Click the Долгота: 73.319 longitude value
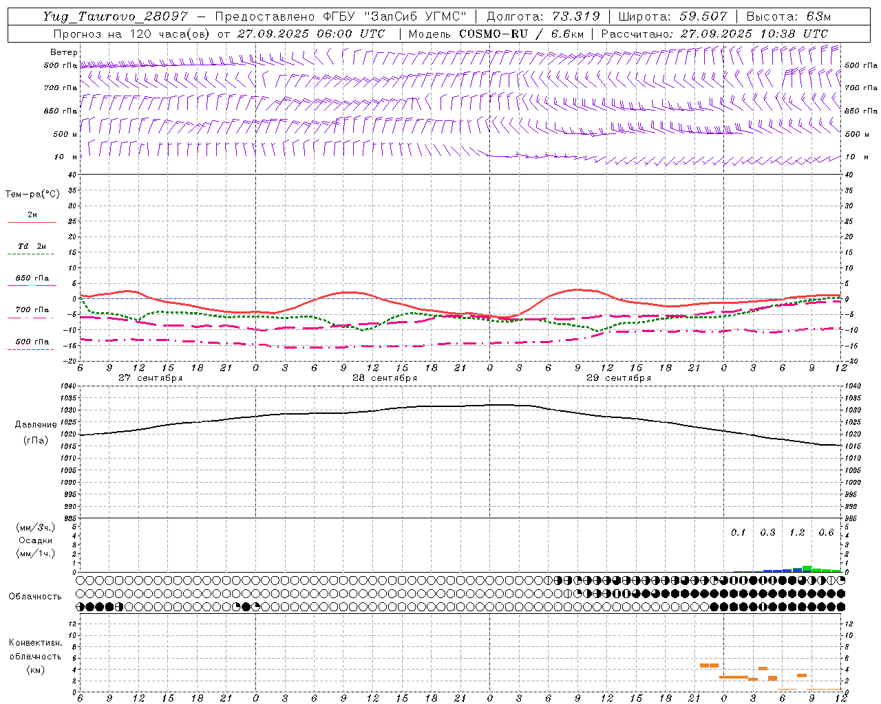Viewport: 881px width, 704px height. 543,16
